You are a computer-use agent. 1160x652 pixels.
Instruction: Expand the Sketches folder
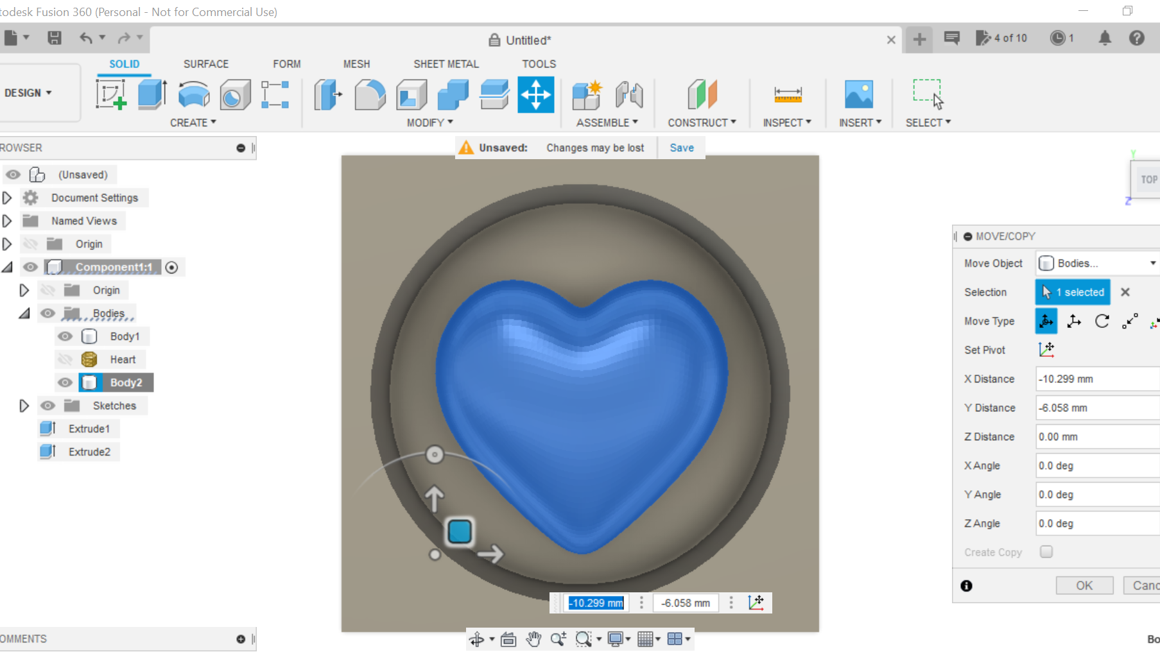pos(24,405)
